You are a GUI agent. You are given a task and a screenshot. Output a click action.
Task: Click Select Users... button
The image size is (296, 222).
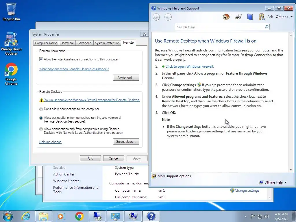click(x=126, y=142)
